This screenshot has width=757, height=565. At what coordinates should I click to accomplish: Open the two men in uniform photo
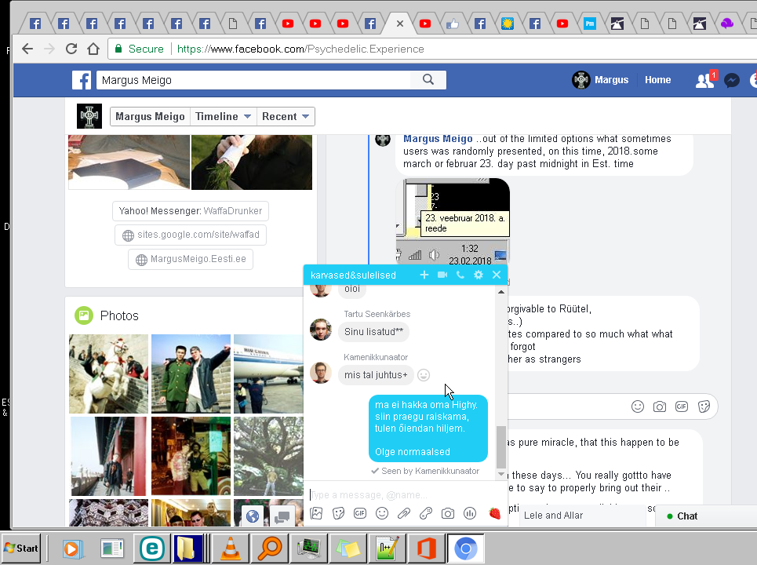point(191,374)
